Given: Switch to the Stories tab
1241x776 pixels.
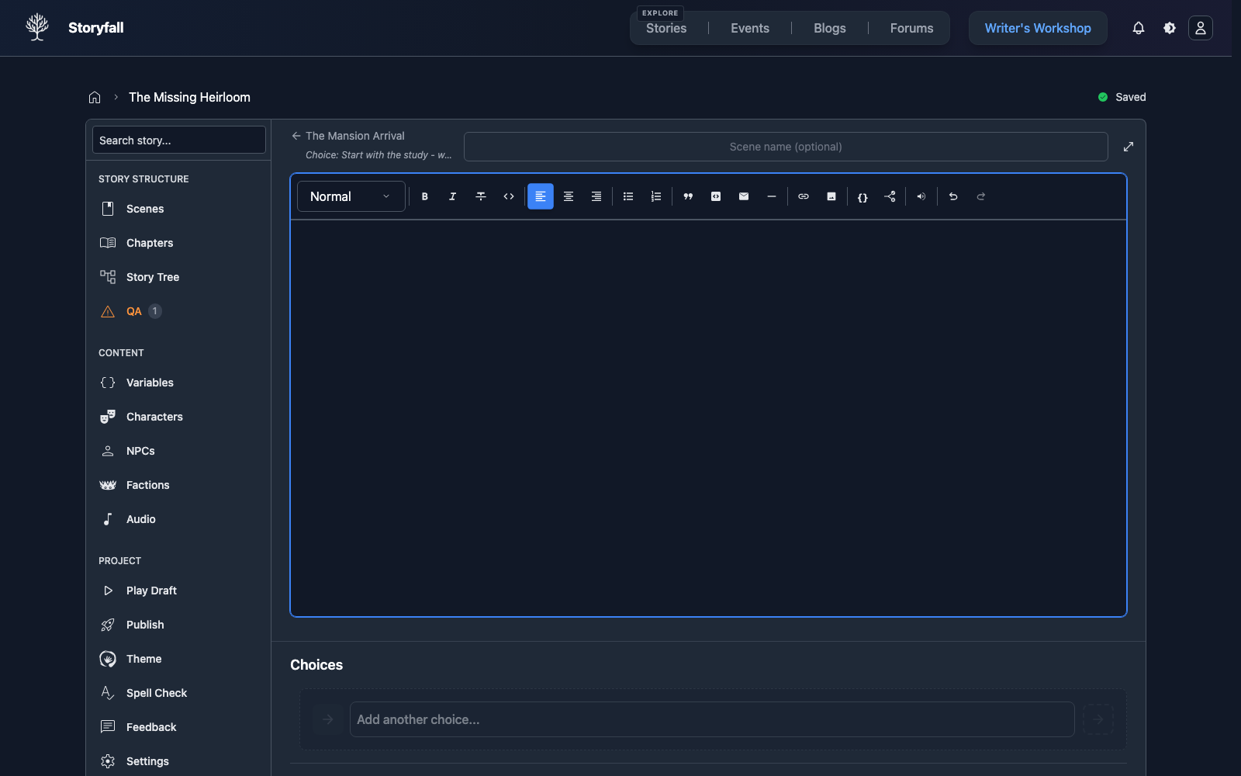Looking at the screenshot, I should (x=665, y=28).
